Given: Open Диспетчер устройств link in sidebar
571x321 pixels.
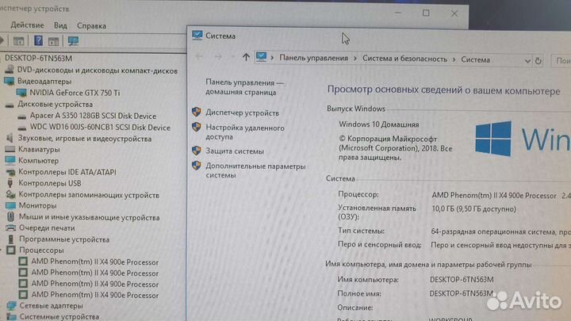Looking at the screenshot, I should pos(242,113).
